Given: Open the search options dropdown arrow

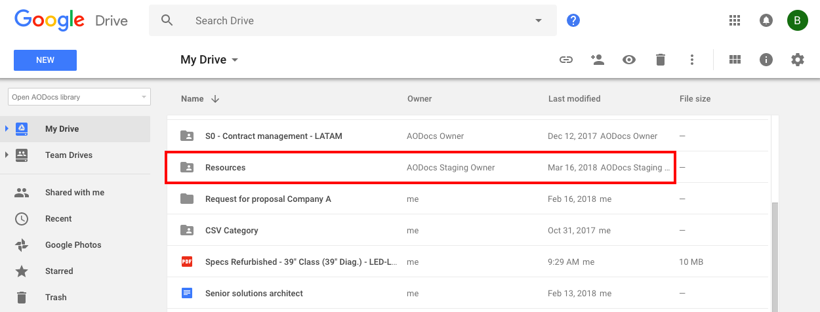Looking at the screenshot, I should [x=539, y=20].
